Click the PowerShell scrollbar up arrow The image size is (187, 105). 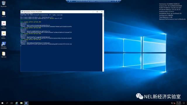(x=103, y=14)
